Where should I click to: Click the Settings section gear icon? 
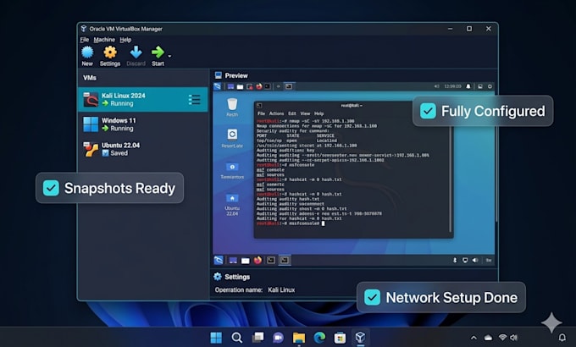click(218, 277)
